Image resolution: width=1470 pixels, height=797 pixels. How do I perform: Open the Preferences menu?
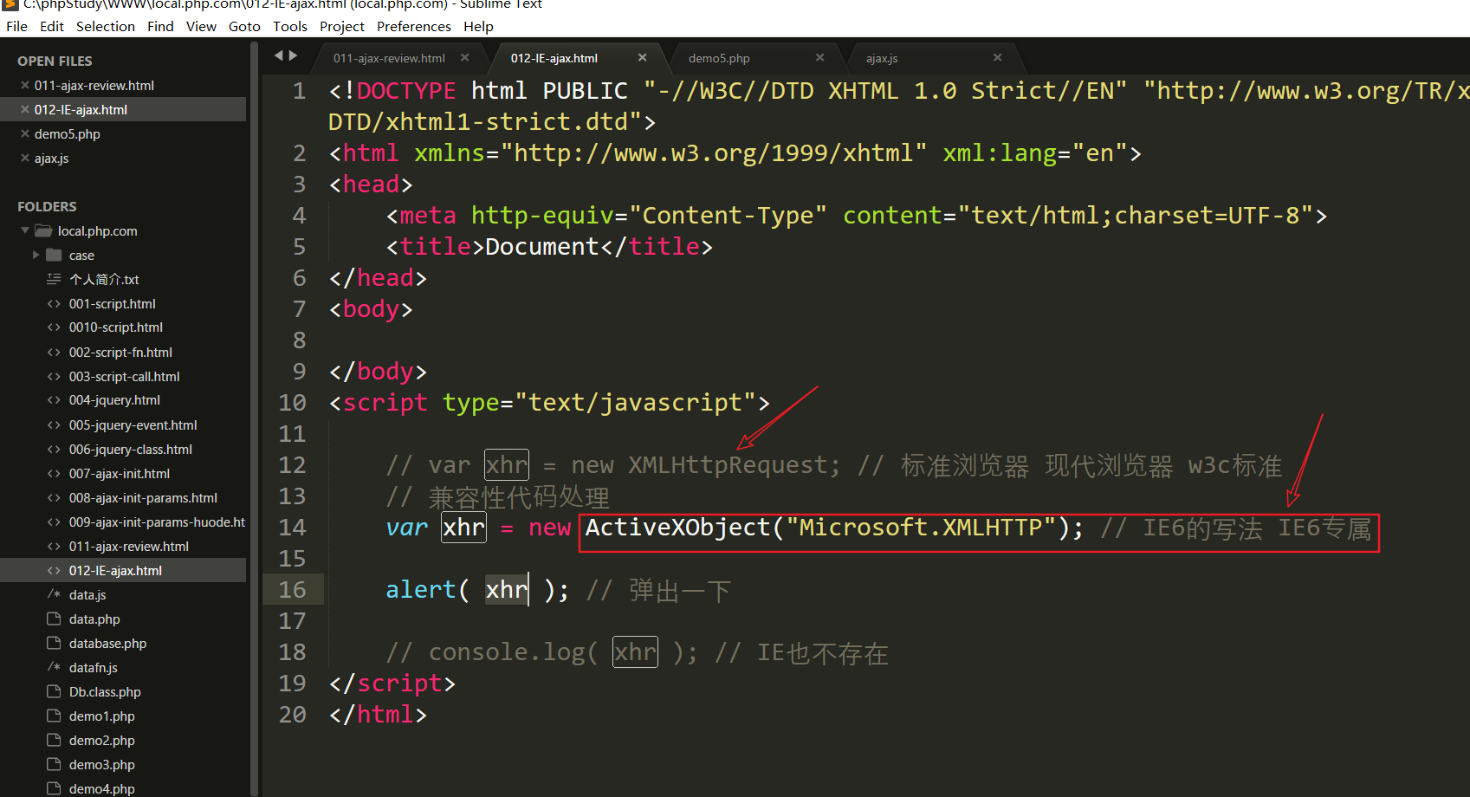(413, 27)
